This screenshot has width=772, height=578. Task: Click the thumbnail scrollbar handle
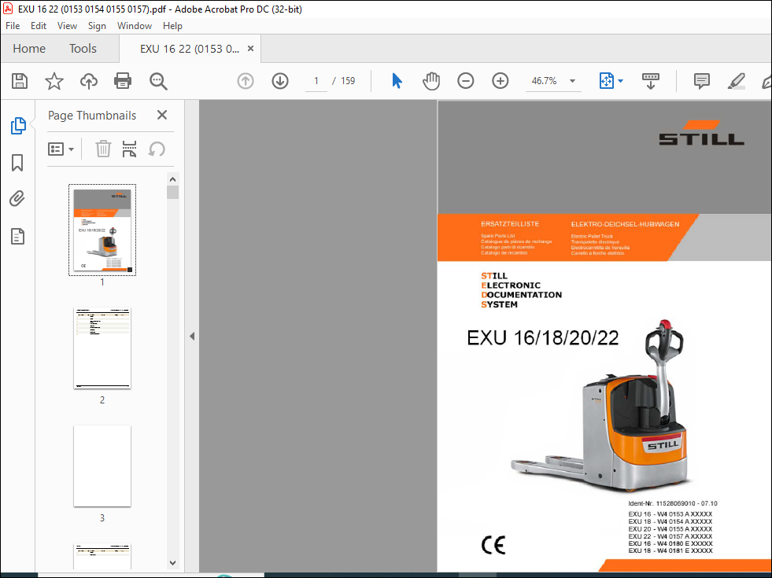[x=172, y=193]
